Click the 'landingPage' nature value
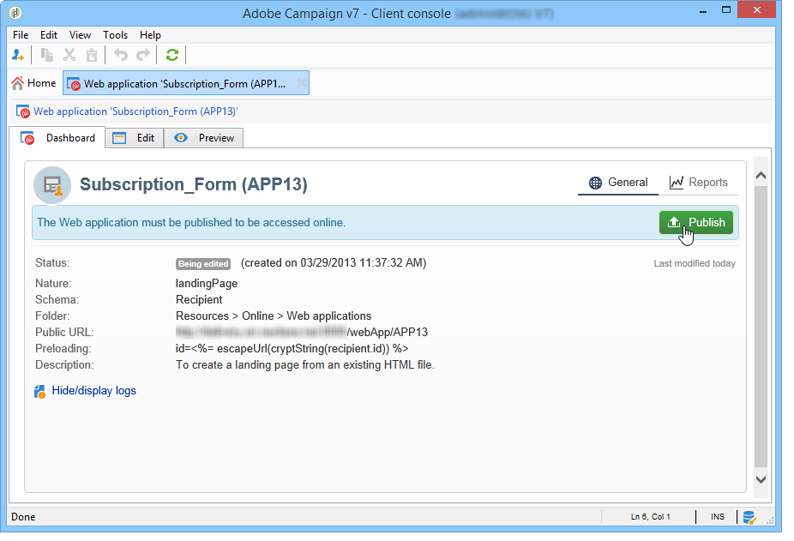This screenshot has height=541, width=794. click(207, 284)
